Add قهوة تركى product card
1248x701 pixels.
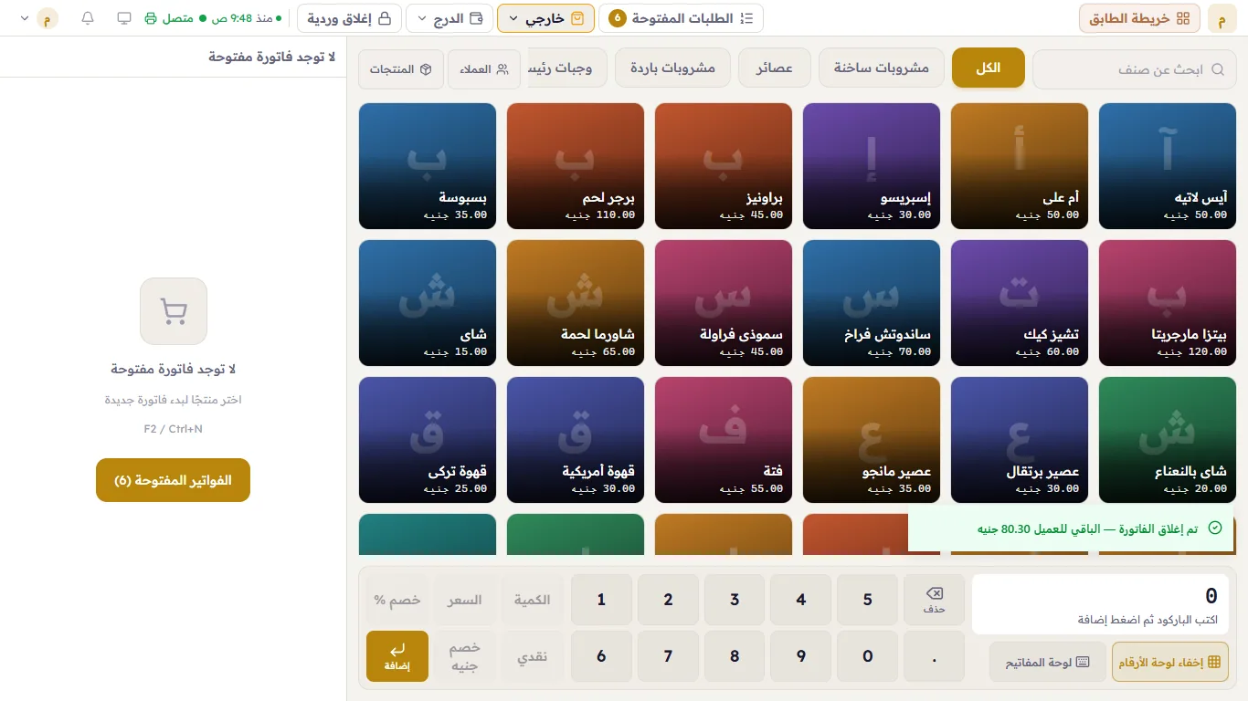pos(428,440)
